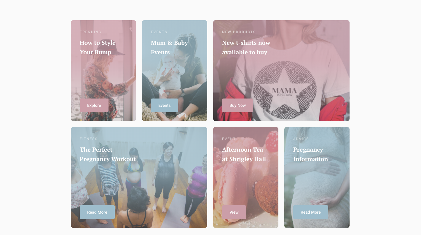Select the NEW PRODUCTS category label

click(x=239, y=32)
